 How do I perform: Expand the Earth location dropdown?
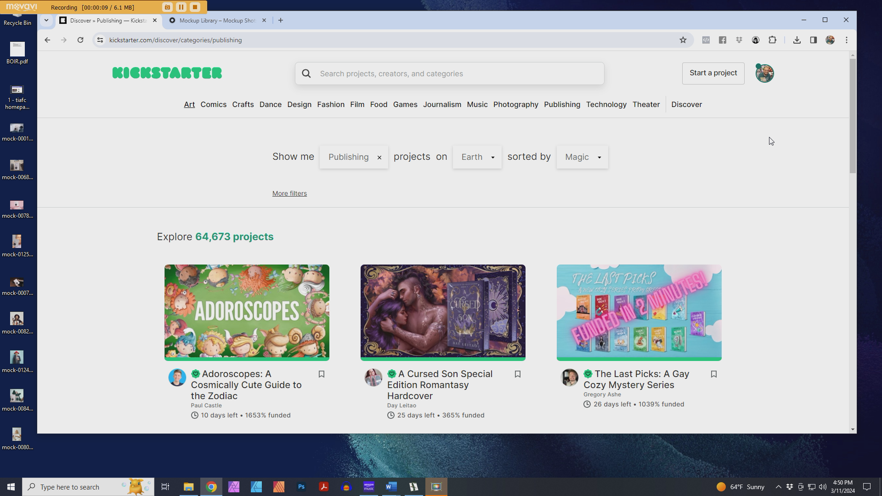(x=477, y=157)
